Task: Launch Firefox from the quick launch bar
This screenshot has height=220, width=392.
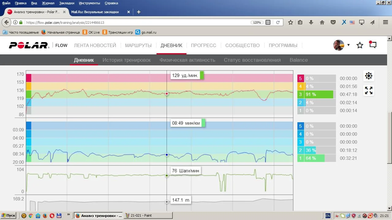Action: 45,215
